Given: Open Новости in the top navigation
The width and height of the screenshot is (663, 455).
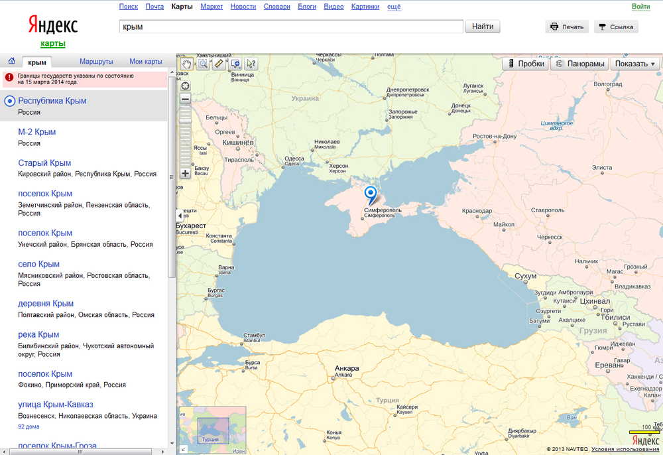Looking at the screenshot, I should (x=243, y=7).
